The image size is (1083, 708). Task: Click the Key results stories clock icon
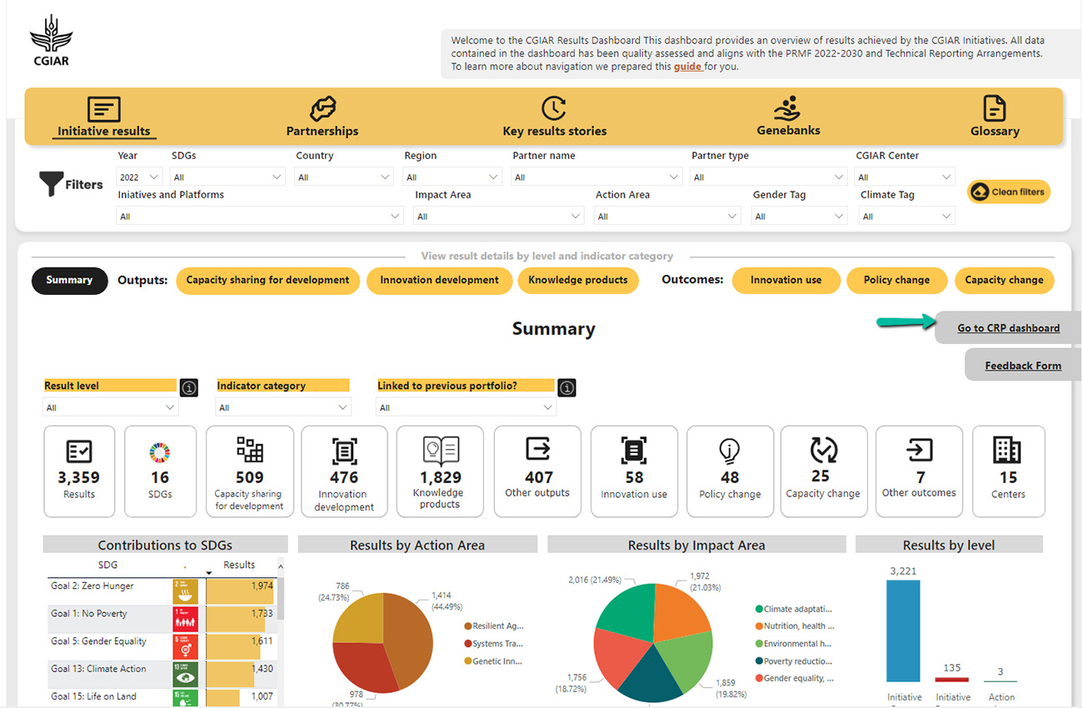(554, 109)
